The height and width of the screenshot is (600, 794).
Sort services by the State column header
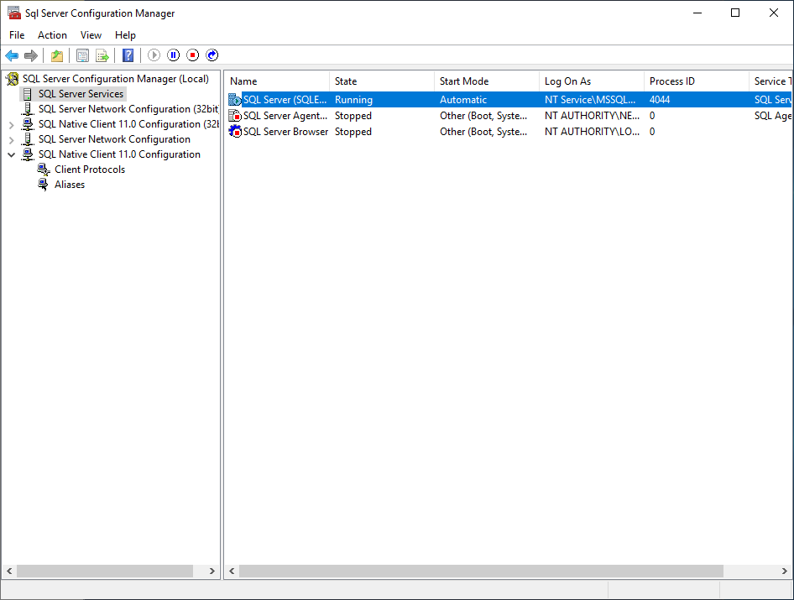[x=346, y=81]
